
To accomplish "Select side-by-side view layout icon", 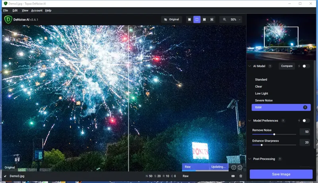I will pos(204,19).
